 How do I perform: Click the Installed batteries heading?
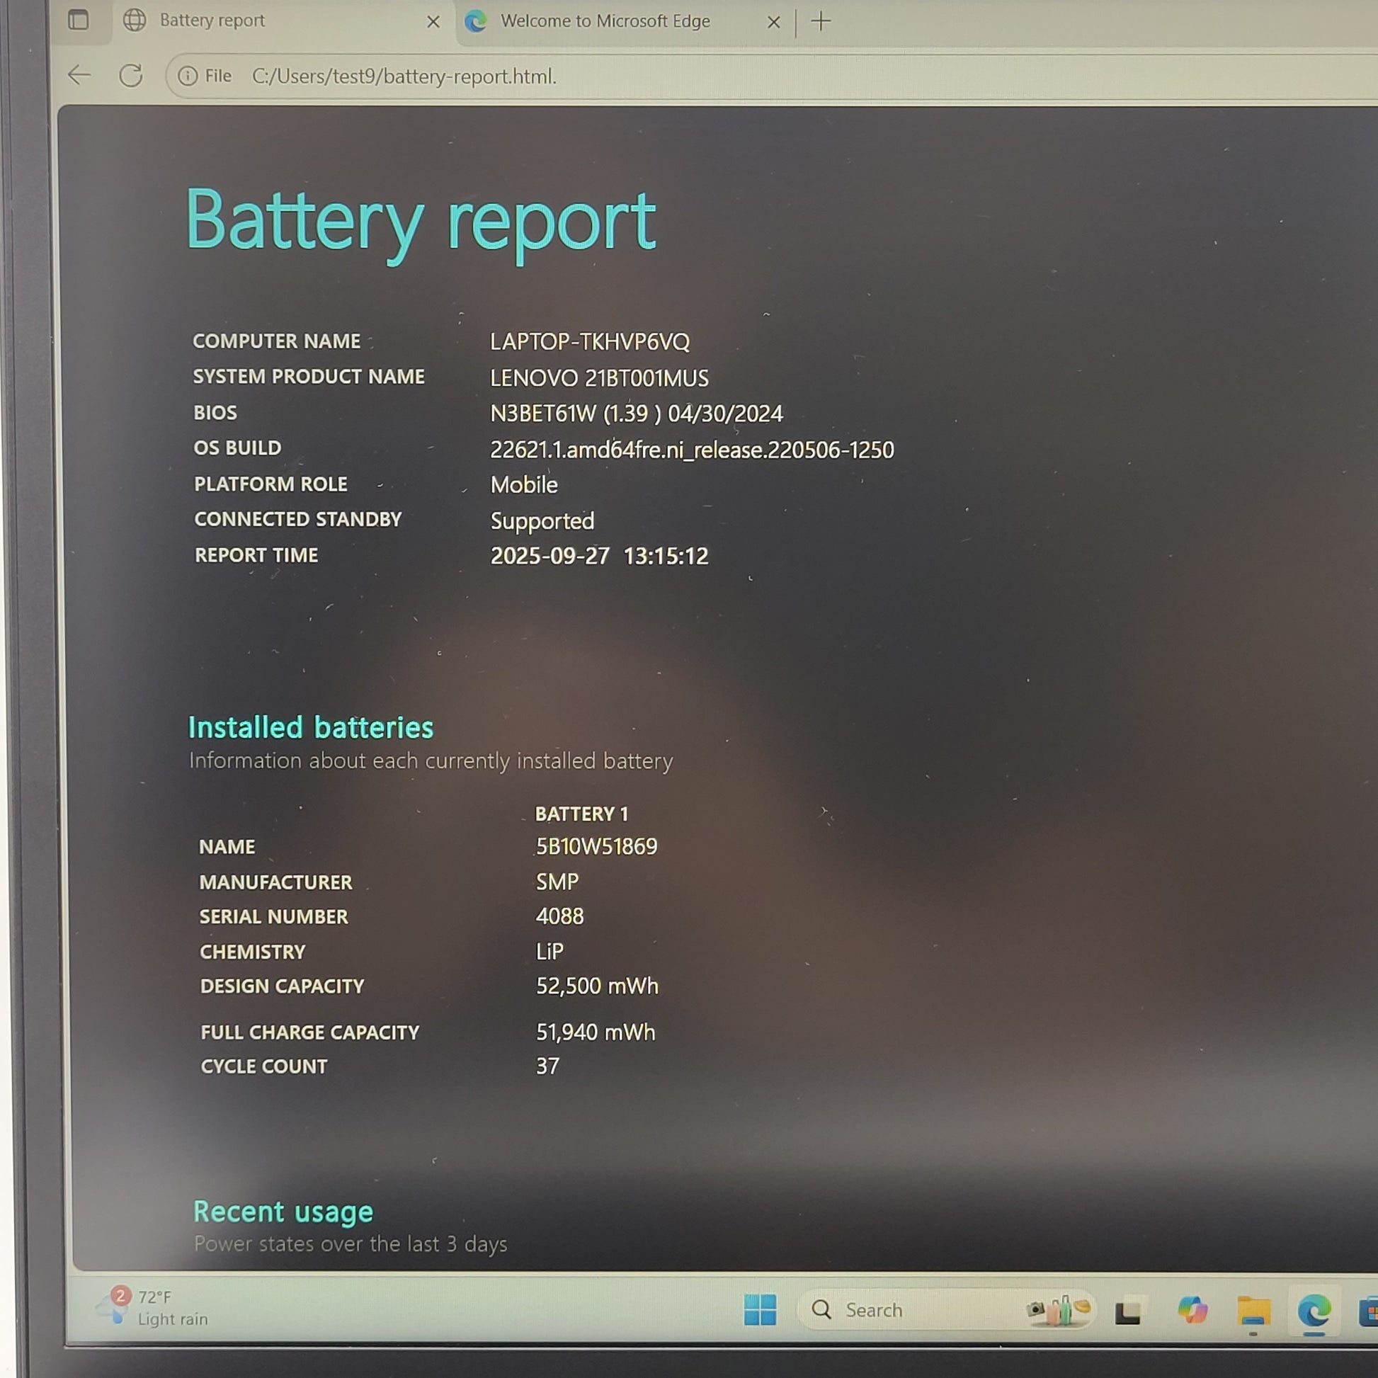pos(310,727)
